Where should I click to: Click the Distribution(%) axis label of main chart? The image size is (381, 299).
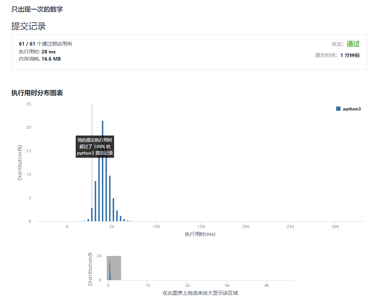click(x=20, y=162)
